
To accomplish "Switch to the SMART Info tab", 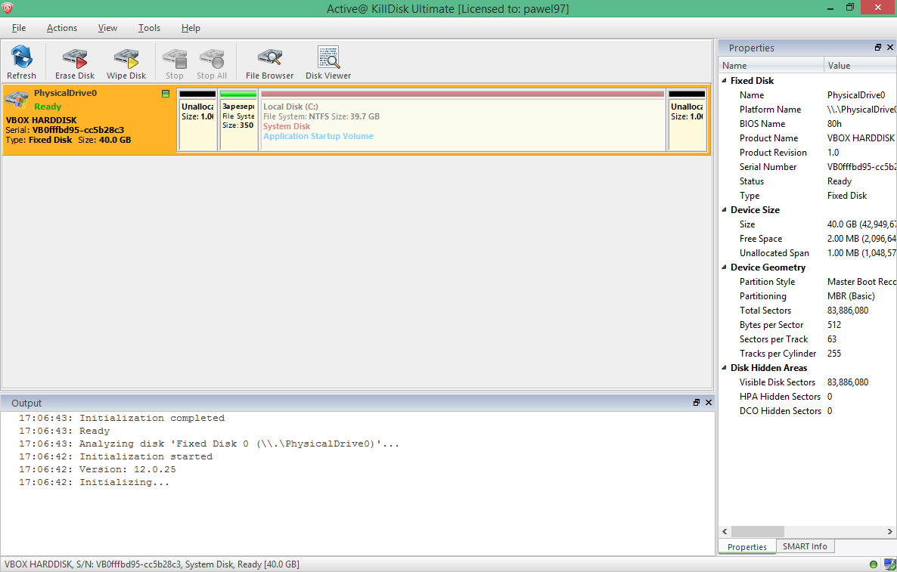I will (x=805, y=546).
